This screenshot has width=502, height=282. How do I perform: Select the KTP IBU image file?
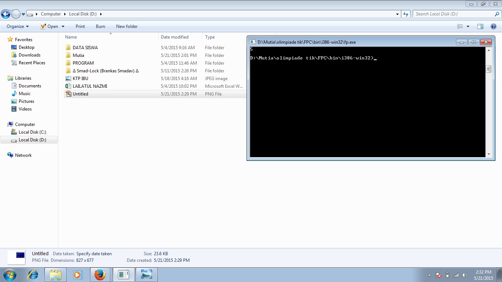pos(80,79)
